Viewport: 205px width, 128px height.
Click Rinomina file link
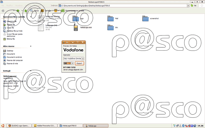pos(10,21)
